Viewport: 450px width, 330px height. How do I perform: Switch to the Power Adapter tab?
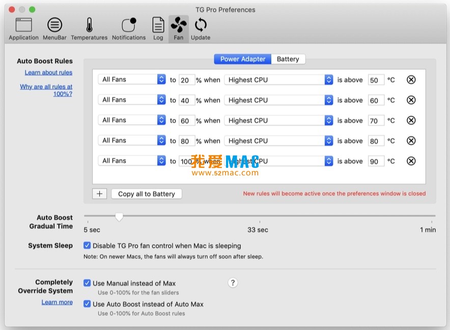(242, 59)
